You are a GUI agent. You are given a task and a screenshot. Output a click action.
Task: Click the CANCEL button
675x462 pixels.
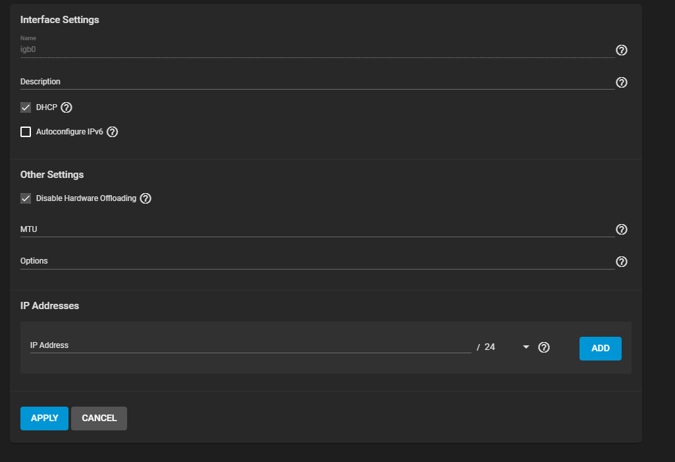click(x=99, y=418)
